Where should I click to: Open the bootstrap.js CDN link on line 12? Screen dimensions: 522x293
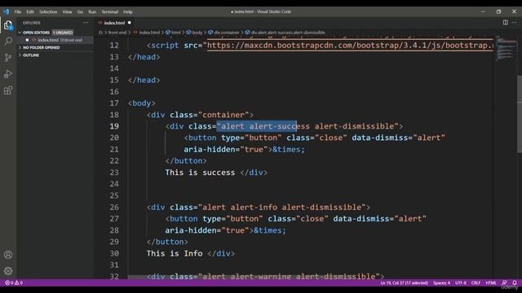pyautogui.click(x=350, y=46)
